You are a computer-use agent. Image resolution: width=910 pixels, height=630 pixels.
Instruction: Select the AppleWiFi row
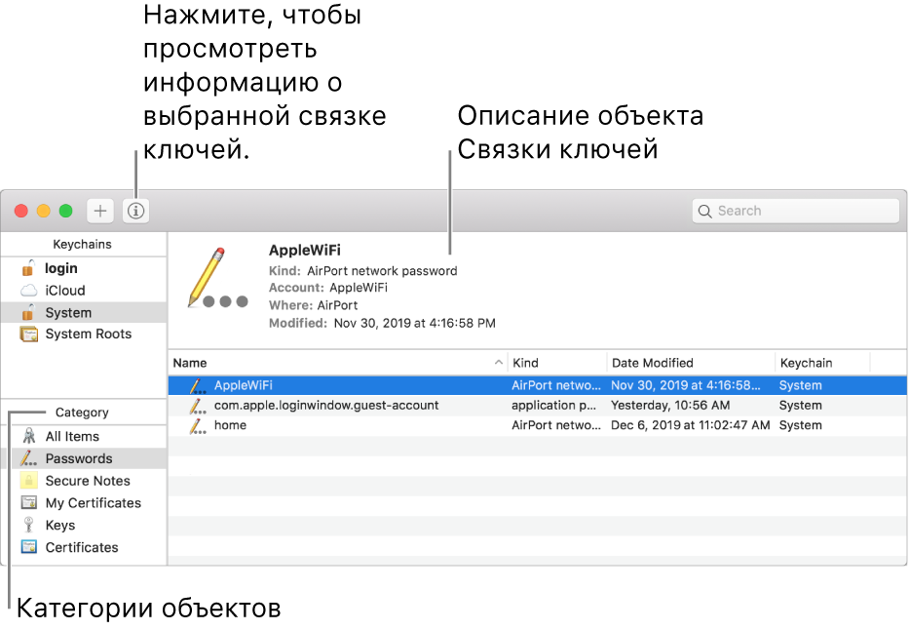coord(538,385)
